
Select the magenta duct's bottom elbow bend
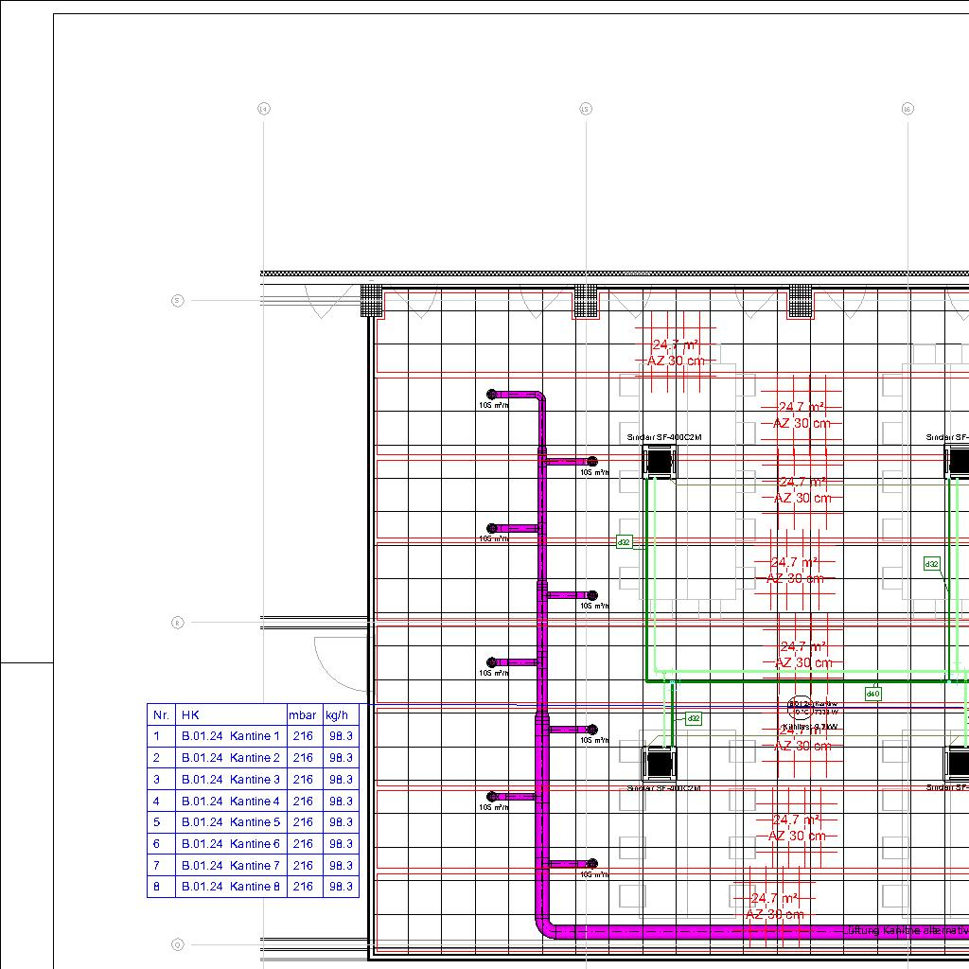point(546,925)
